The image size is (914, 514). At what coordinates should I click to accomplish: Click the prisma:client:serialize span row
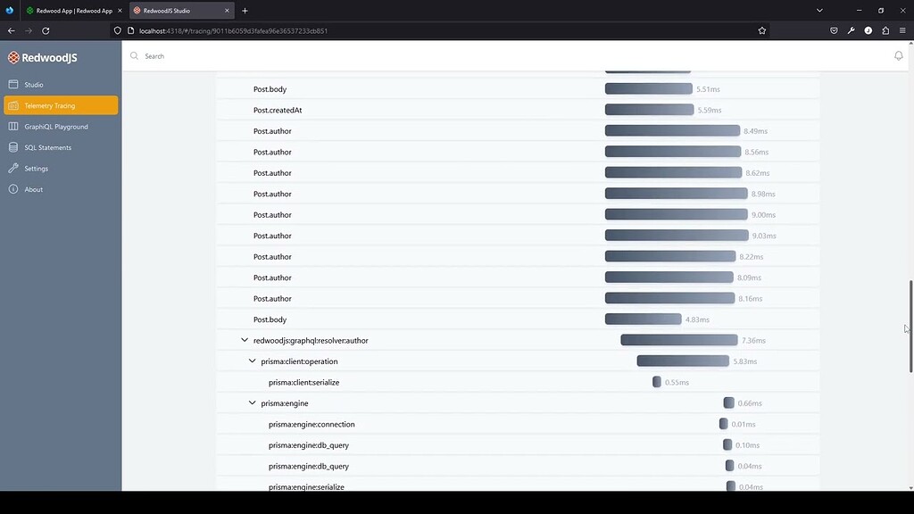(x=303, y=382)
